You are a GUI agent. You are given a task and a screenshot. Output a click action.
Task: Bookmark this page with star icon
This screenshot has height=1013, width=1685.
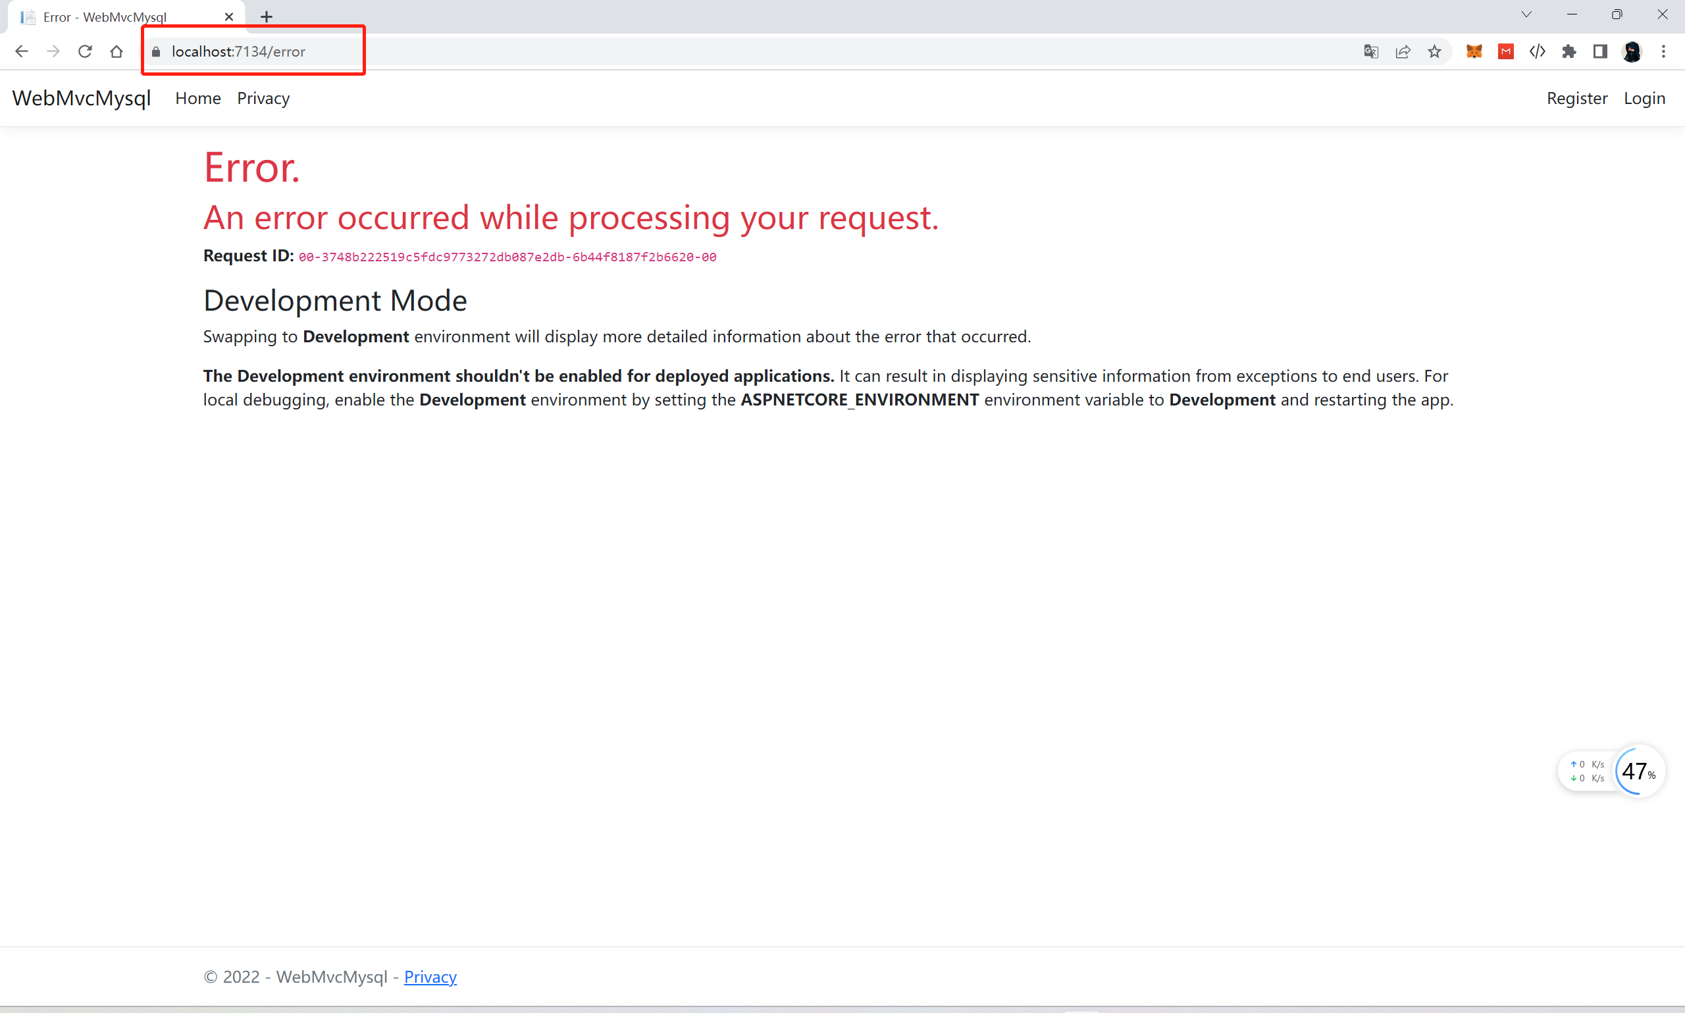pyautogui.click(x=1434, y=51)
